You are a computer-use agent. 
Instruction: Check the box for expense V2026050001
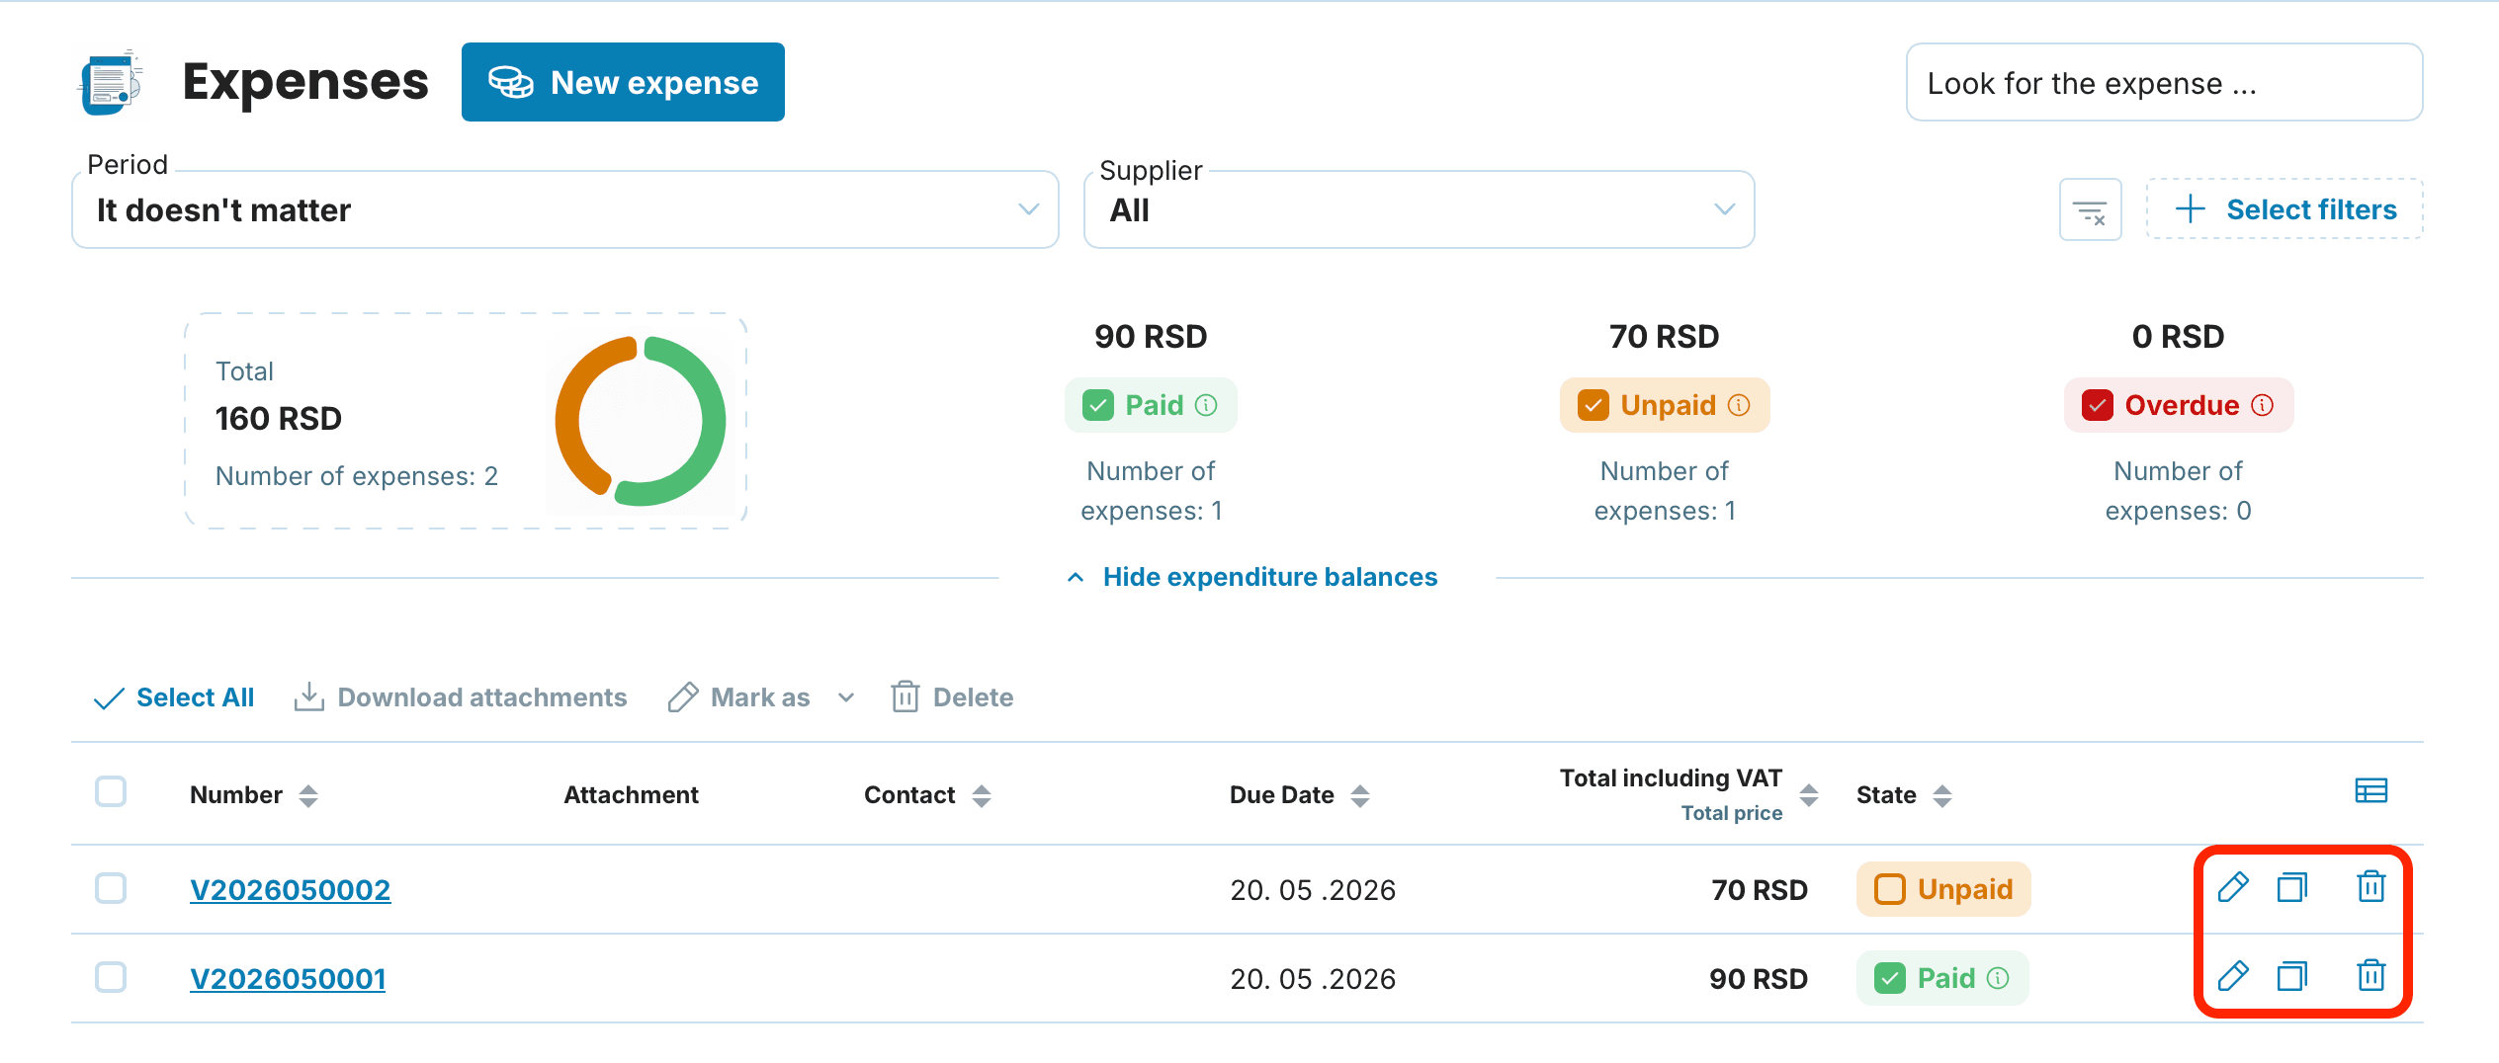pyautogui.click(x=111, y=977)
